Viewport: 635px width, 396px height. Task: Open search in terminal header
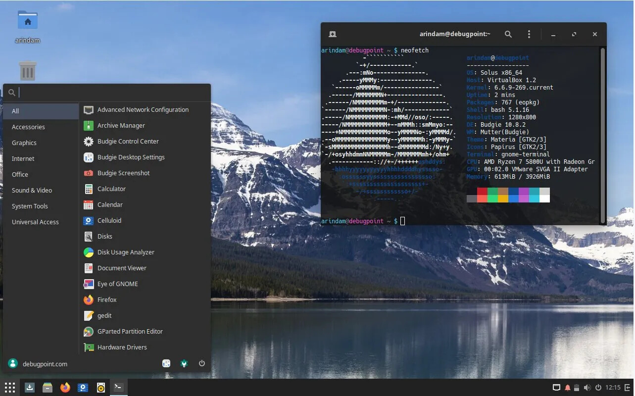tap(508, 34)
